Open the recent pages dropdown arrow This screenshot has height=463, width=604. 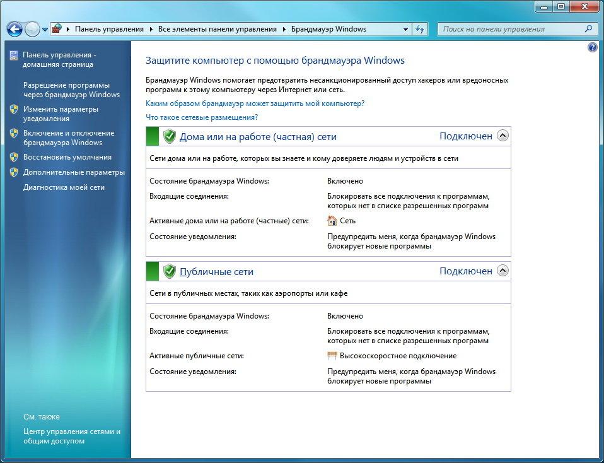45,30
